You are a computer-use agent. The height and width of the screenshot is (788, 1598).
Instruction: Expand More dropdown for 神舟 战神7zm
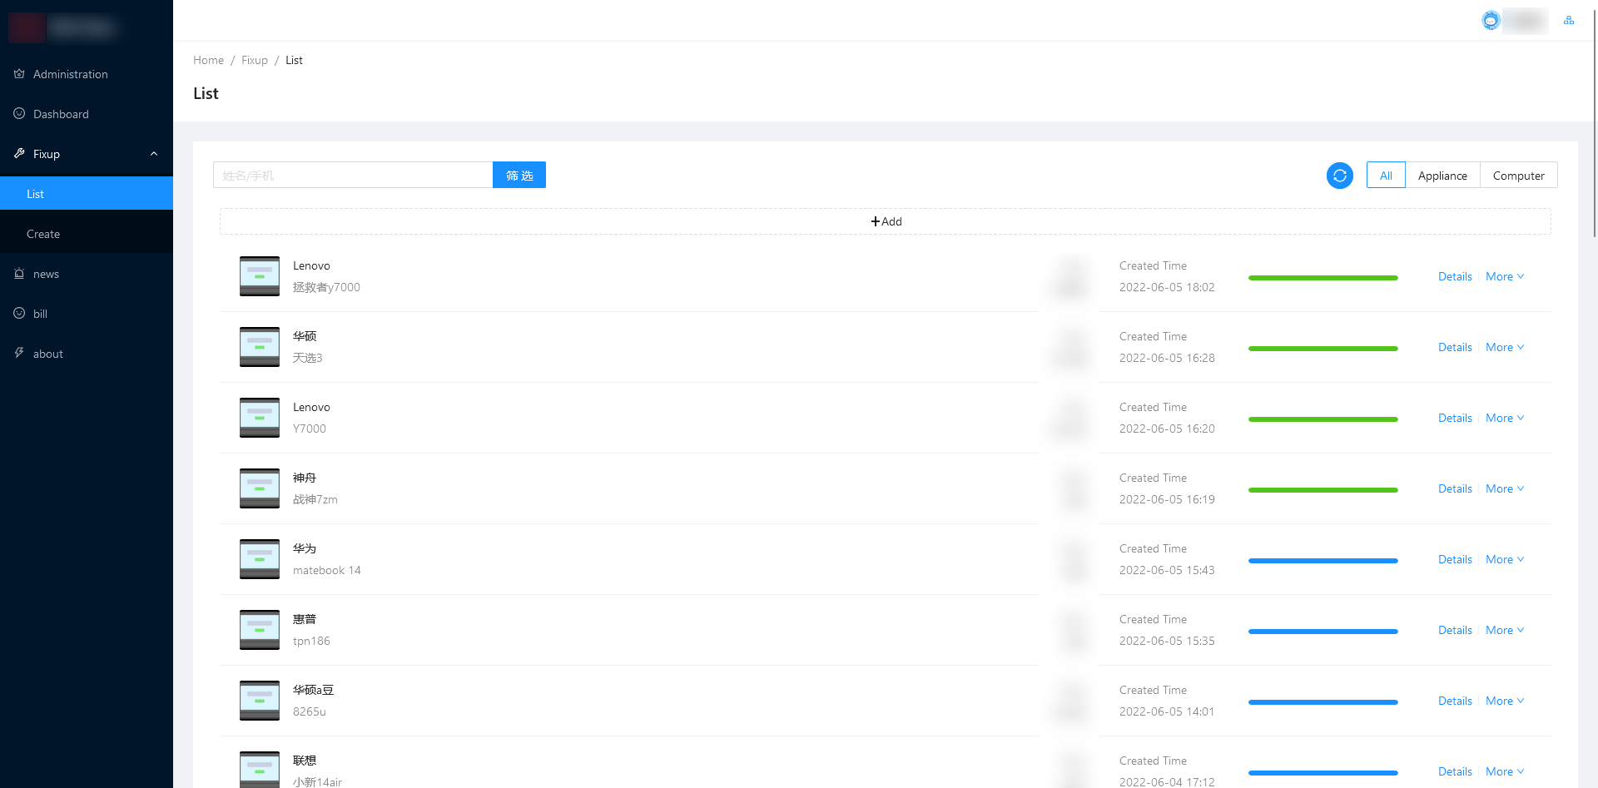pos(1505,488)
